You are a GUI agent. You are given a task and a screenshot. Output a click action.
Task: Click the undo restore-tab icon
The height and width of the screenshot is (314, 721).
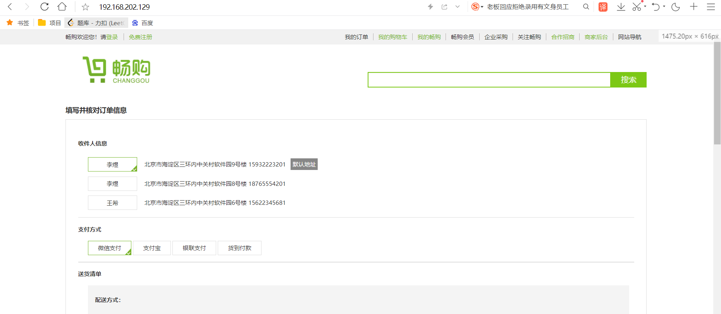pyautogui.click(x=656, y=7)
